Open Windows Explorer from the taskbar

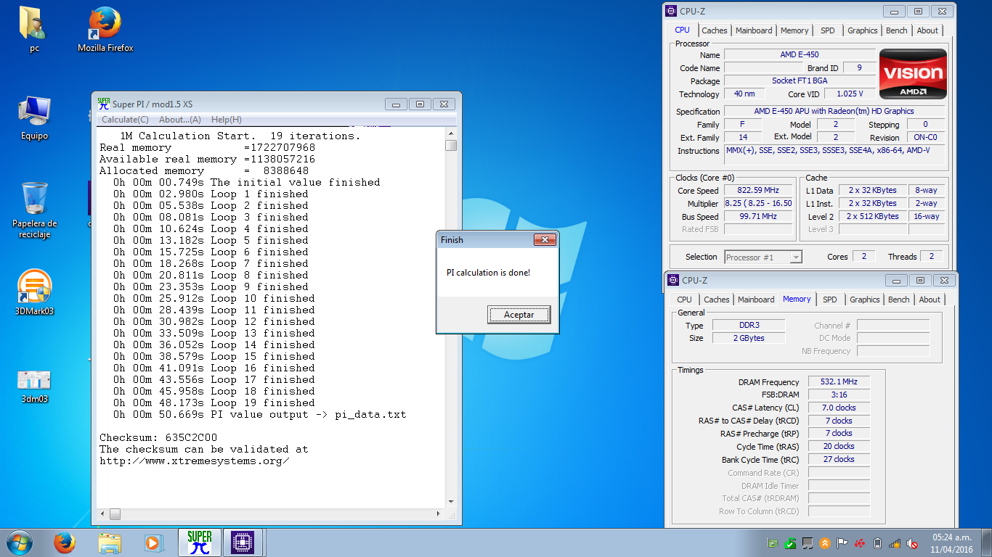110,542
